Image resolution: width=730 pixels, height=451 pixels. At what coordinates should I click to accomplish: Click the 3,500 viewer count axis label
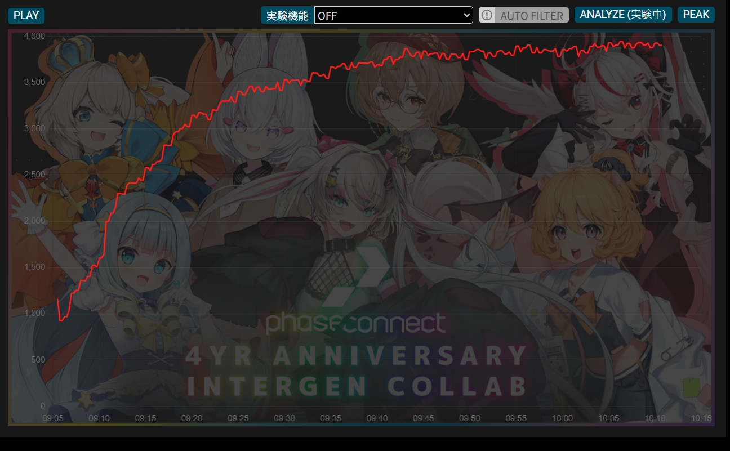(34, 82)
